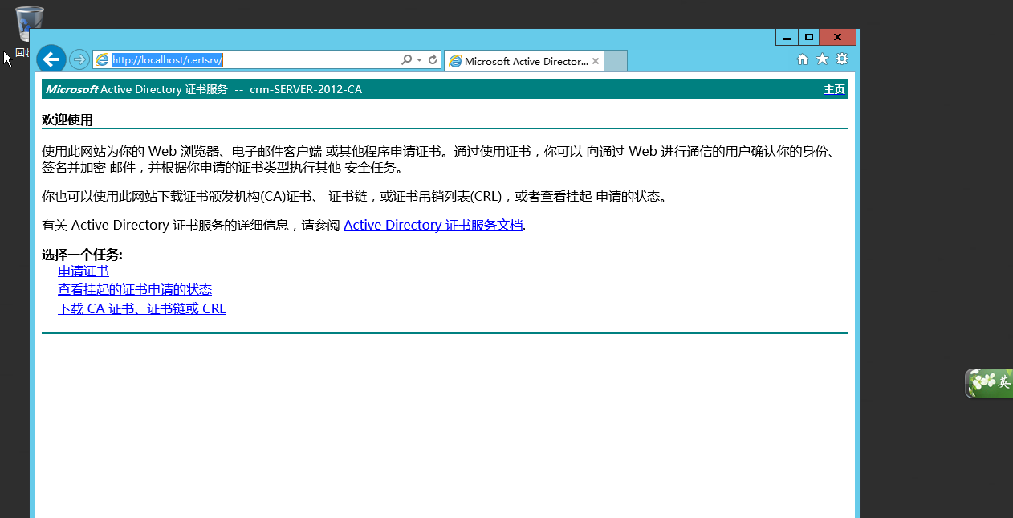The height and width of the screenshot is (518, 1013).
Task: Maximize the Internet Explorer window
Action: click(808, 37)
